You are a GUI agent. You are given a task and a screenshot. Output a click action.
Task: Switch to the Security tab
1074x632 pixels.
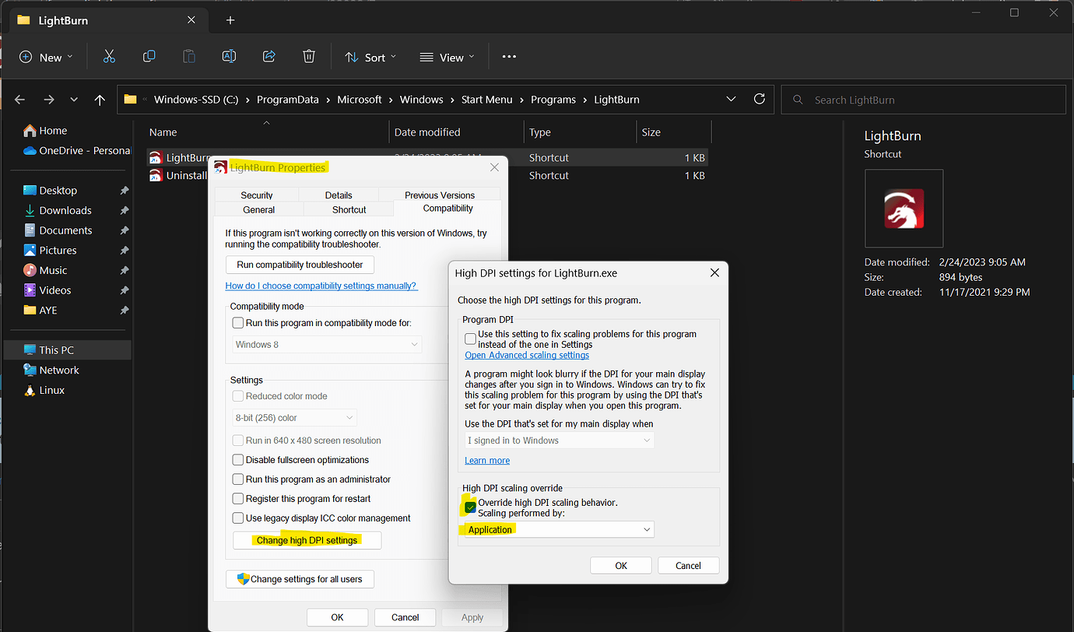tap(257, 195)
